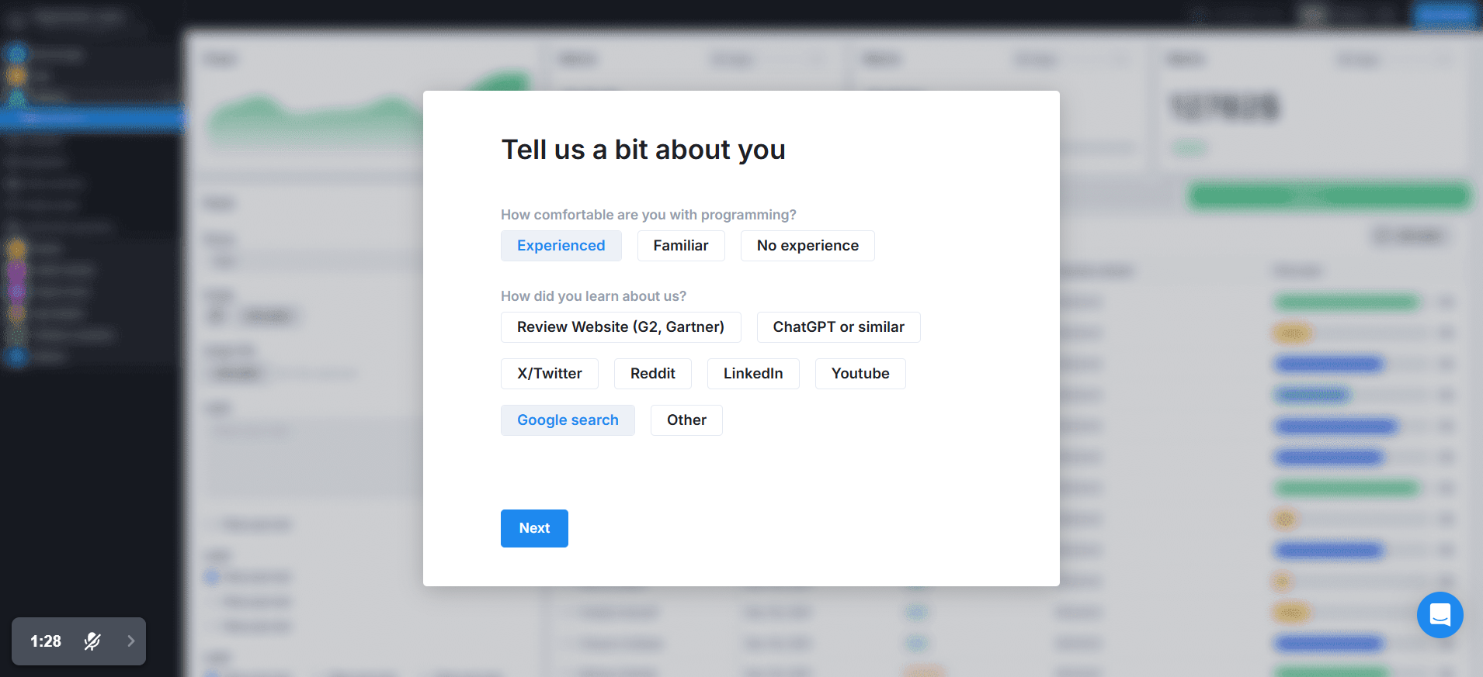Open the chat support bubble
Viewport: 1483px width, 677px height.
(1440, 615)
